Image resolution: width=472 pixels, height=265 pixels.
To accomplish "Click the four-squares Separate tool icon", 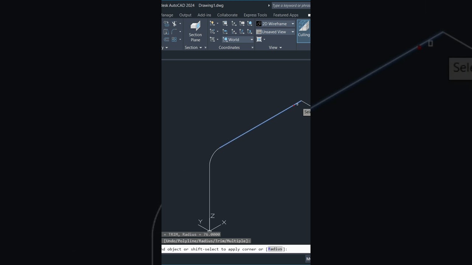I will tap(174, 39).
